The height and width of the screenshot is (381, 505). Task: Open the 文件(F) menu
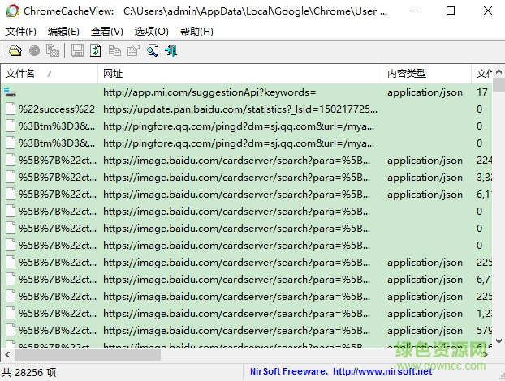point(21,31)
